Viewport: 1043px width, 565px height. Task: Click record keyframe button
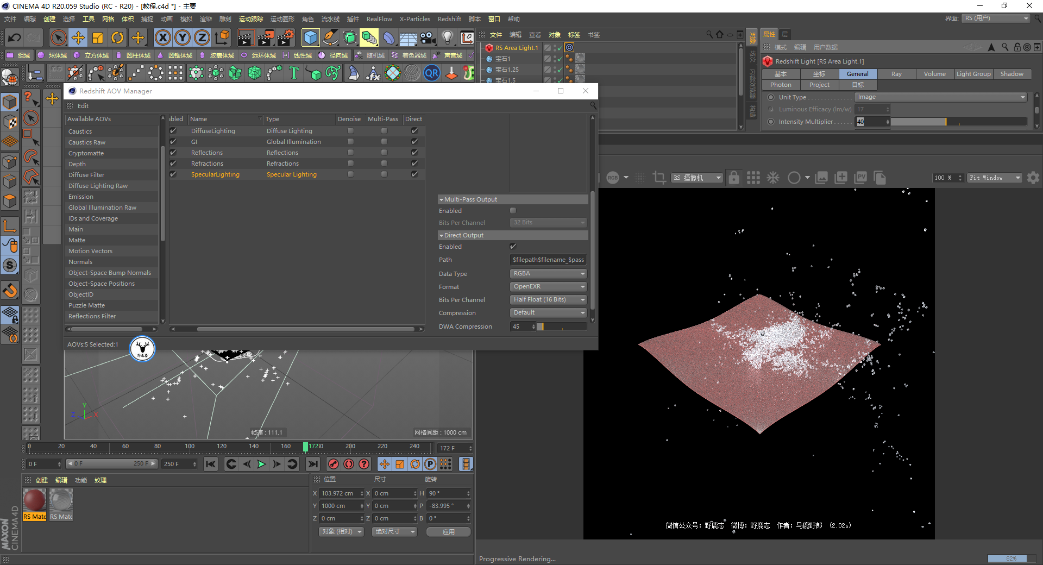(x=334, y=464)
